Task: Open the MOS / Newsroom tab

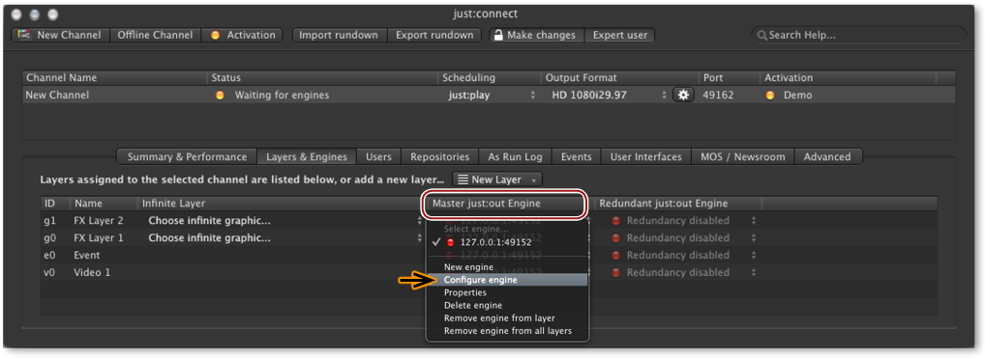Action: (742, 156)
